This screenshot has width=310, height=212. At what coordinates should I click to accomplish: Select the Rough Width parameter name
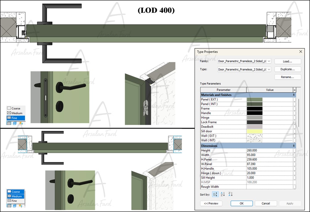(x=210, y=187)
